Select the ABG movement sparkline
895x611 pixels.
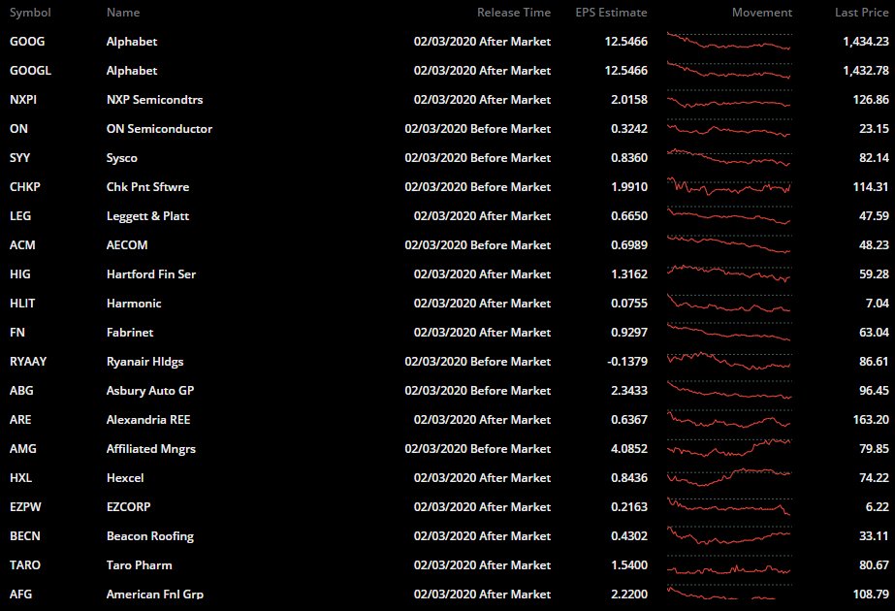[x=729, y=391]
